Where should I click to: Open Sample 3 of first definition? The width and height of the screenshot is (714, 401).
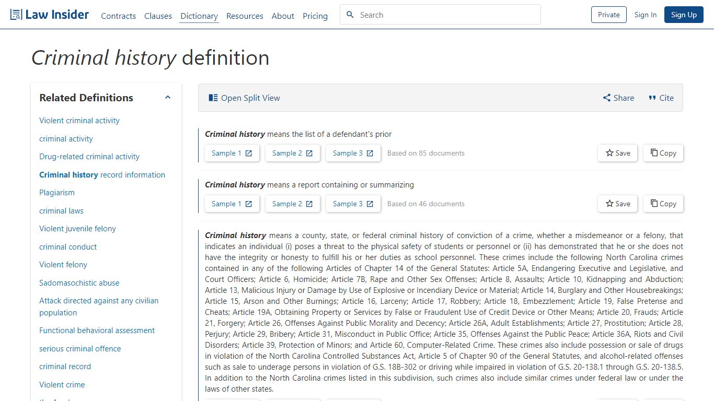pos(353,153)
